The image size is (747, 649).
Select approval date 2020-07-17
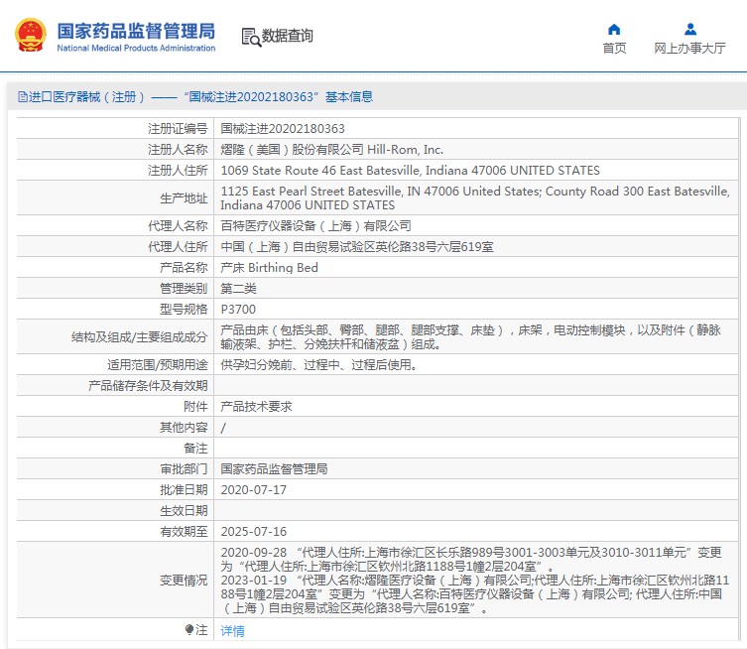click(x=253, y=490)
